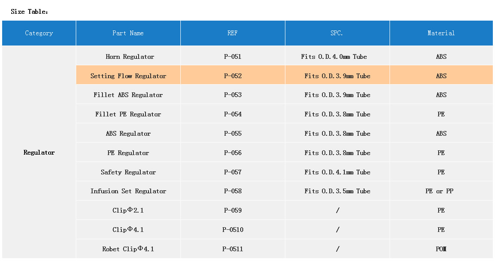
Task: Click the Infusion Set Regulator cell
Action: 128,191
